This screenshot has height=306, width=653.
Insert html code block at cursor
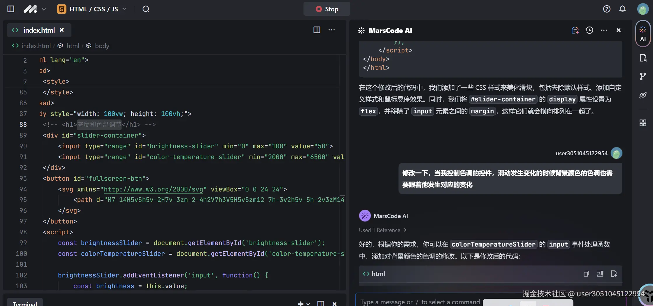[x=600, y=274]
